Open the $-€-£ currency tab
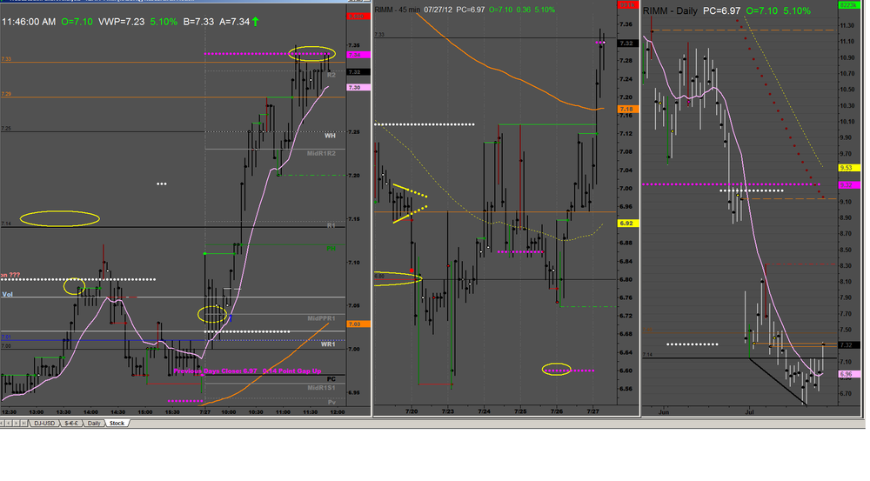Viewport: 870px width, 481px height. click(71, 424)
